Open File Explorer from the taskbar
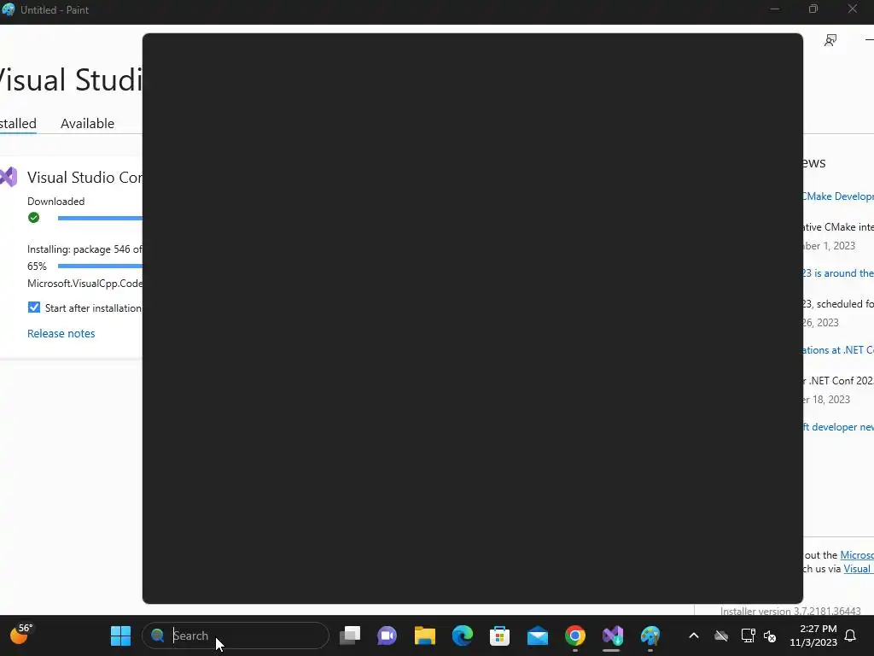The width and height of the screenshot is (874, 656). click(425, 635)
